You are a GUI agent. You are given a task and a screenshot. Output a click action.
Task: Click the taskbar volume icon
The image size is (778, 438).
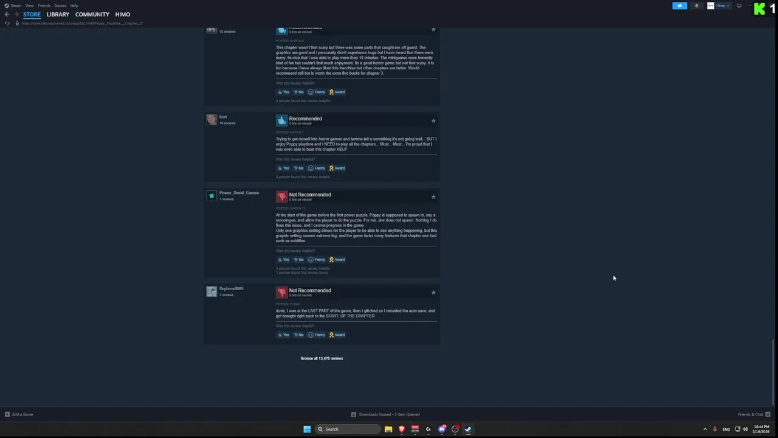pos(745,429)
